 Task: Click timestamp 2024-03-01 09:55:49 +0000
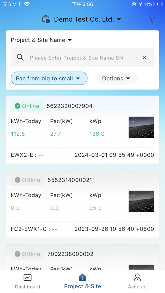click(114, 155)
